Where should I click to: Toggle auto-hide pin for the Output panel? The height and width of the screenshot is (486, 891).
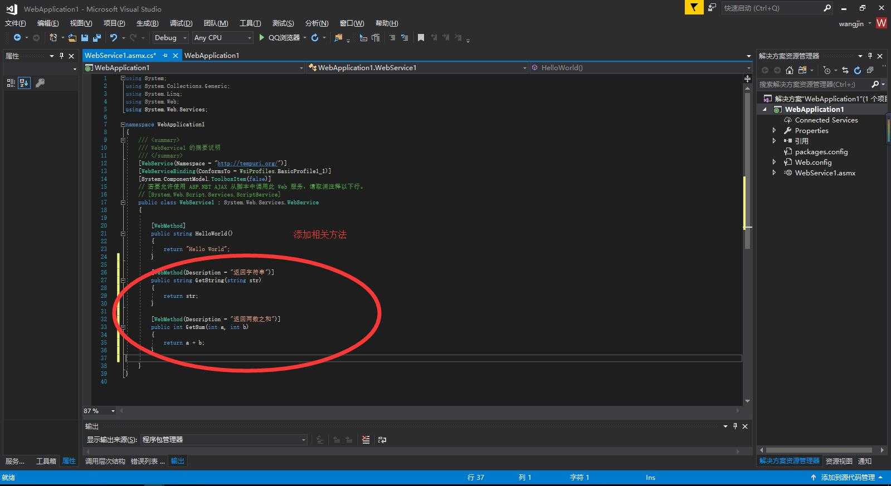735,426
